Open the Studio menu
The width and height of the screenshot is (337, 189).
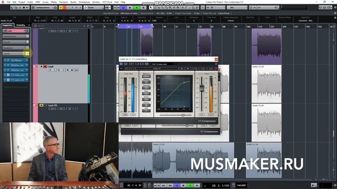click(73, 2)
